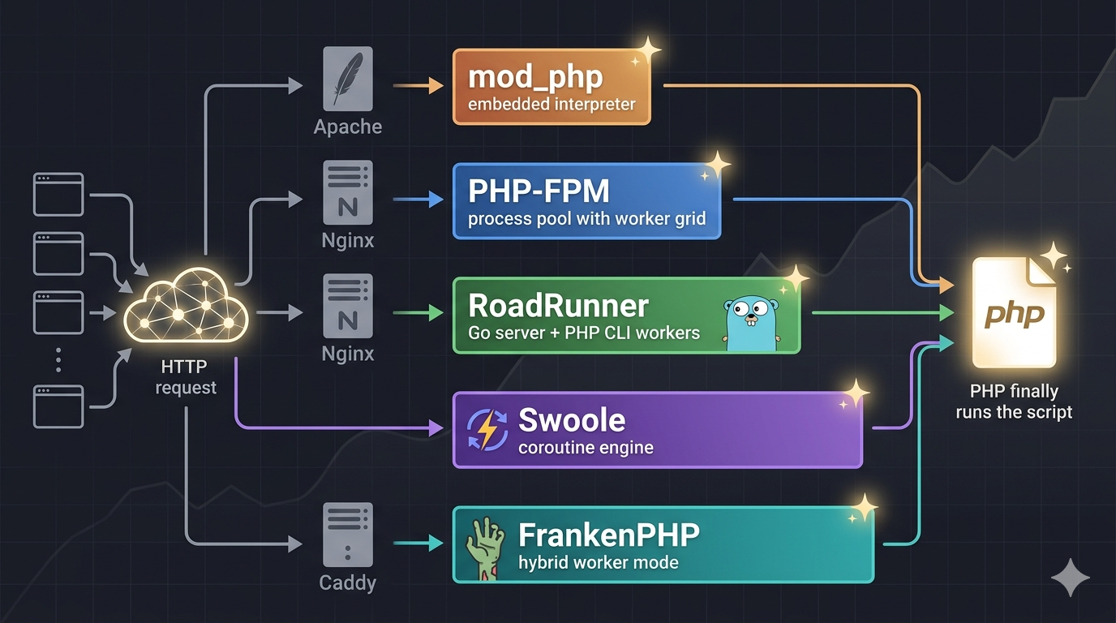Click the Apache feather icon
1116x623 pixels.
tap(348, 79)
